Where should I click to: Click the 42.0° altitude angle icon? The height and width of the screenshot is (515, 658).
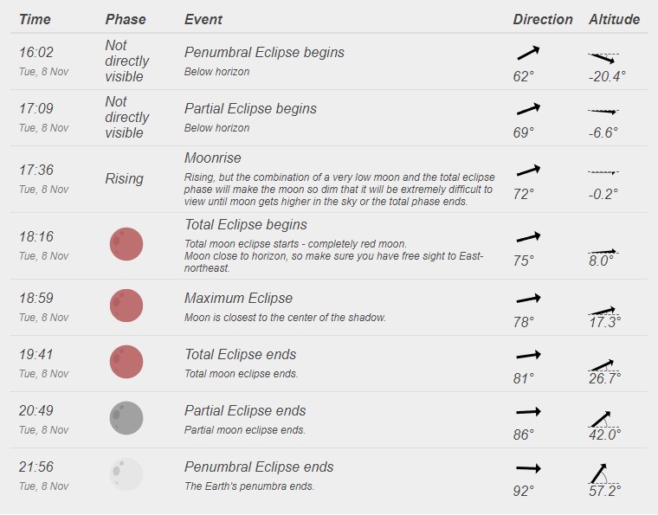(603, 420)
